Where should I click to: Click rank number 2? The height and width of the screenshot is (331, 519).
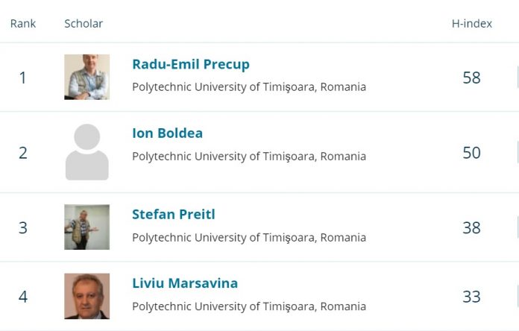pyautogui.click(x=23, y=153)
